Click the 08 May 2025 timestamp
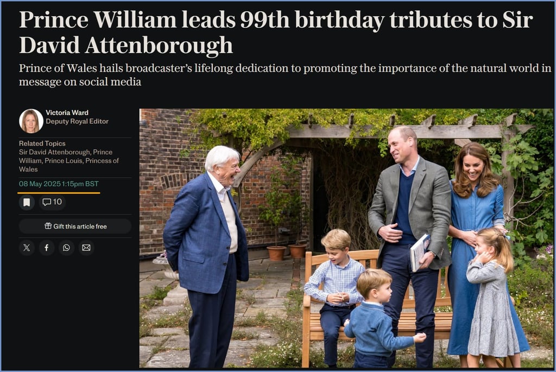Image resolution: width=556 pixels, height=372 pixels. [x=59, y=184]
